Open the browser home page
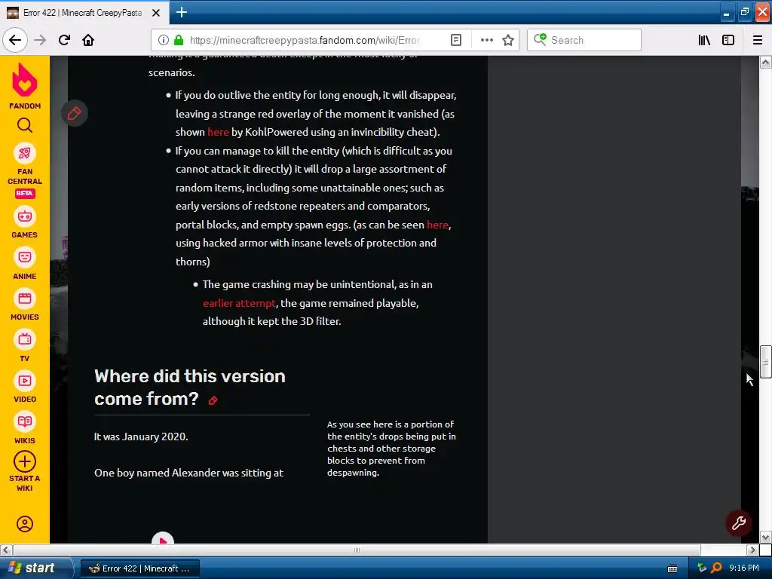The image size is (772, 579). [88, 40]
